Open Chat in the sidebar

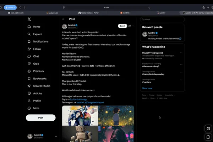[33, 56]
